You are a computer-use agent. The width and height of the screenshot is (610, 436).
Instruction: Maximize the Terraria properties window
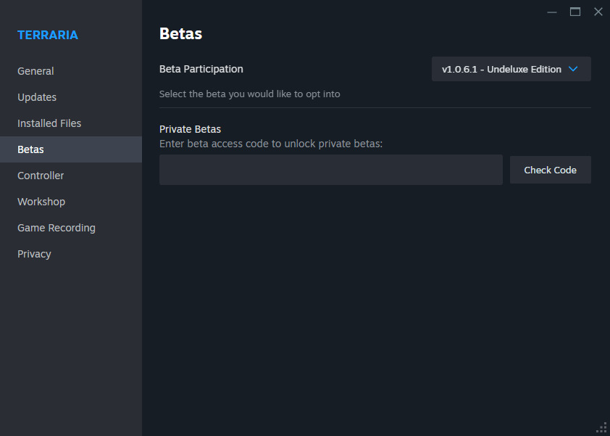575,12
